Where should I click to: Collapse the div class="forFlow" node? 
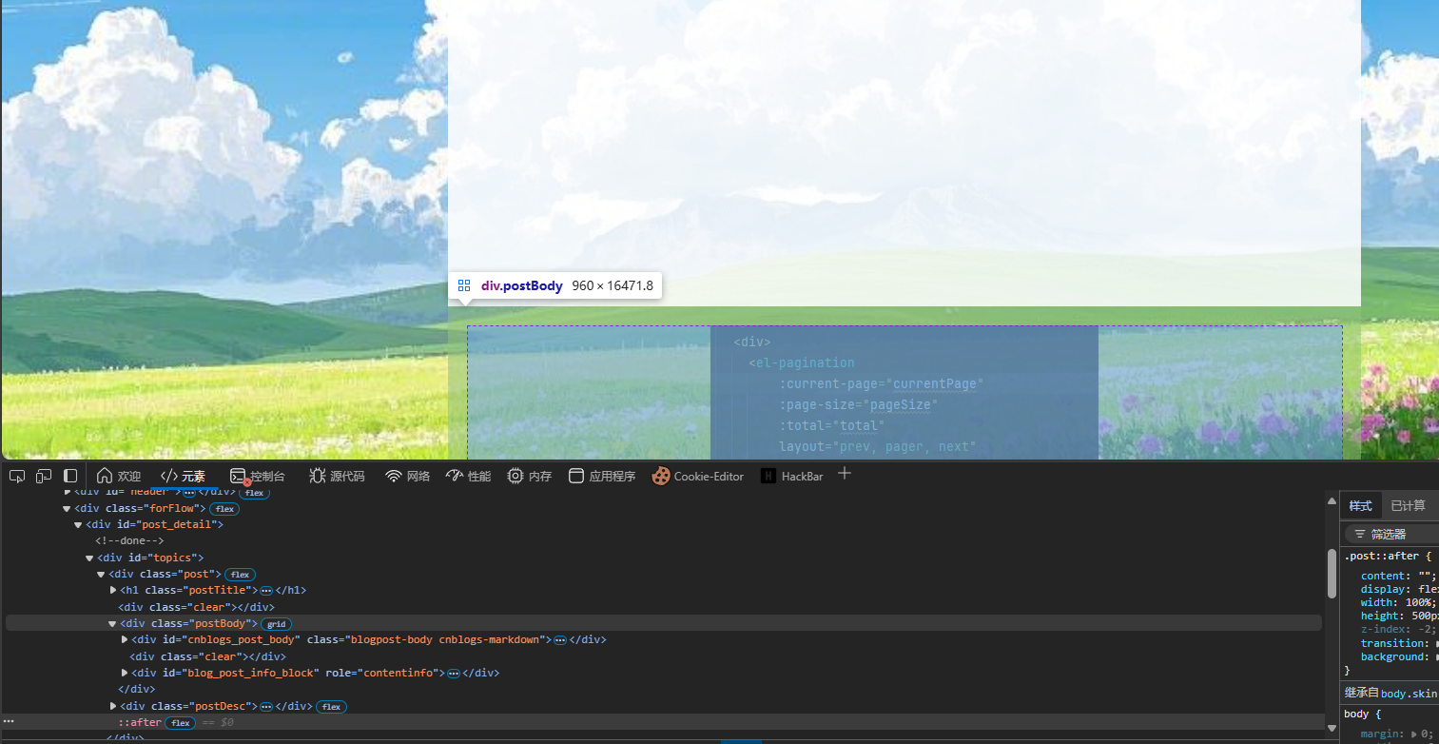[67, 508]
